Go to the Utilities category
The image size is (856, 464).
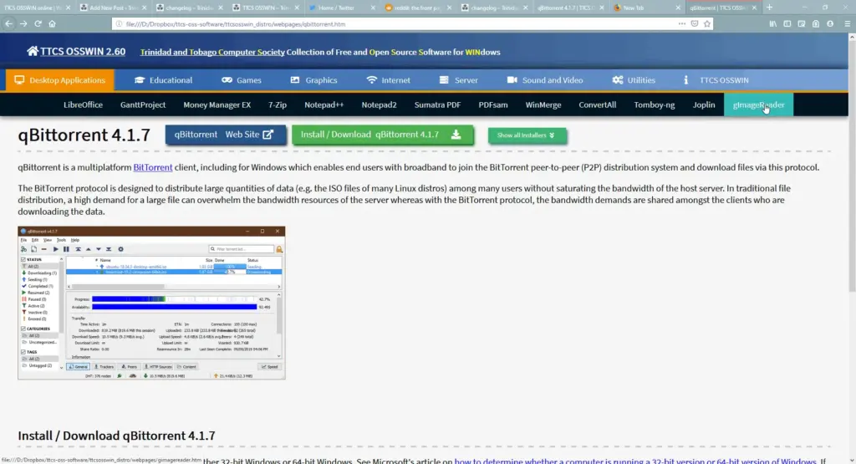pyautogui.click(x=634, y=80)
